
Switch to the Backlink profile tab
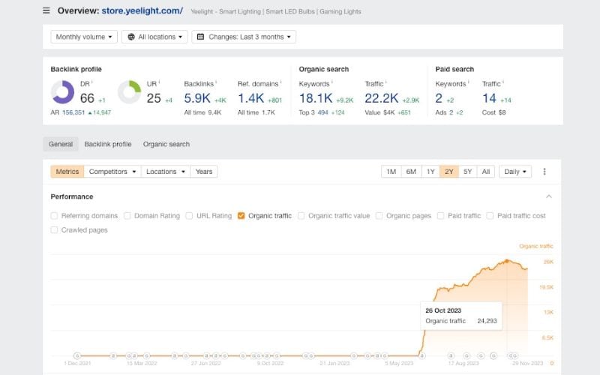click(x=108, y=144)
